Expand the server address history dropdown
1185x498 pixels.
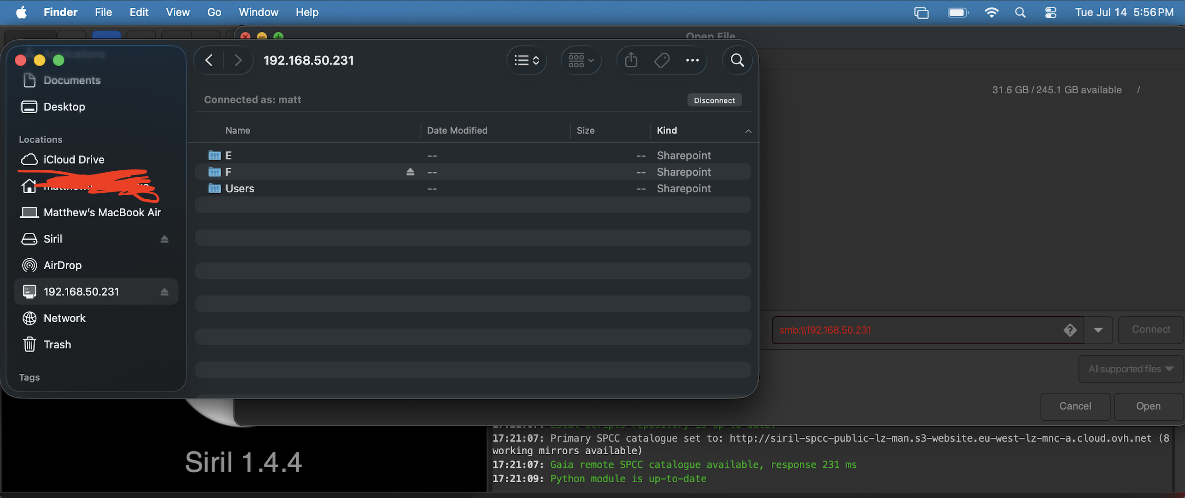click(1098, 330)
